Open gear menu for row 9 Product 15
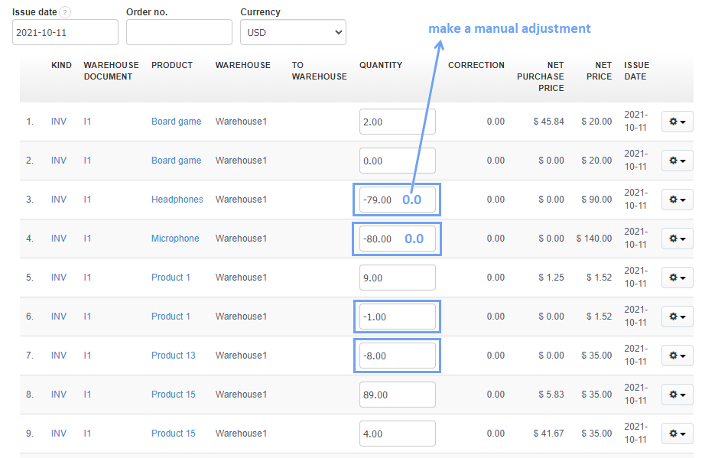715x458 pixels. (x=677, y=434)
